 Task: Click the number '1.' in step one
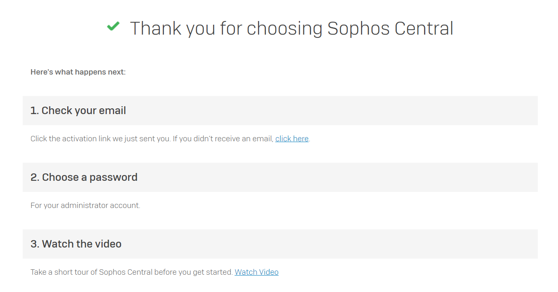tap(35, 110)
